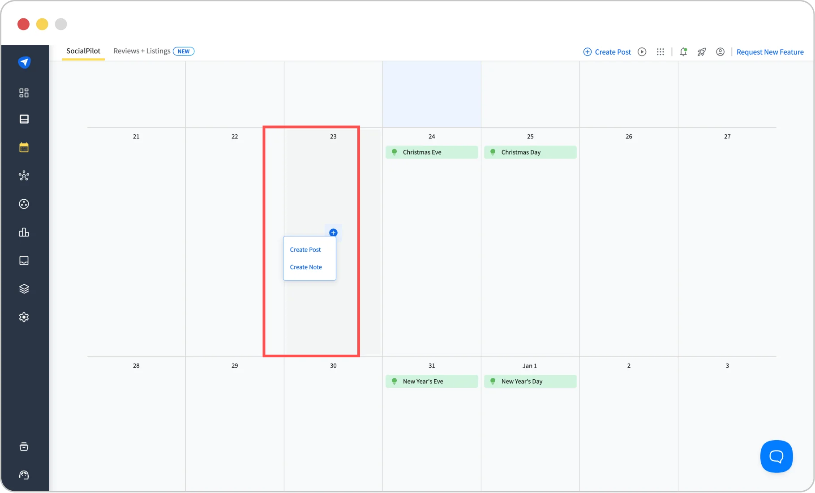Click the SocialPilot paper-plane logo
This screenshot has height=493, width=815.
click(25, 63)
